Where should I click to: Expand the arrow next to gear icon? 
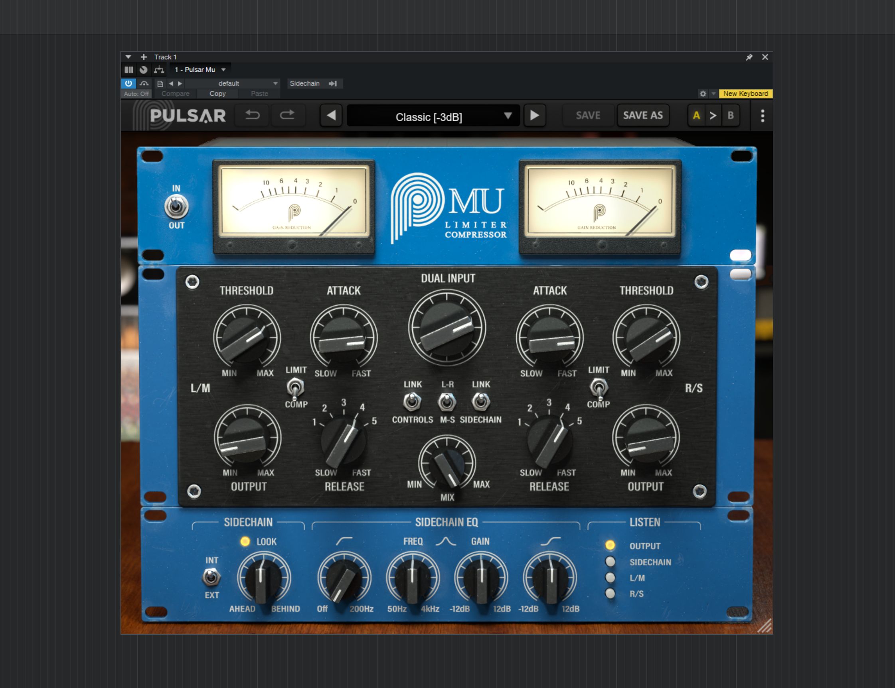click(x=713, y=94)
